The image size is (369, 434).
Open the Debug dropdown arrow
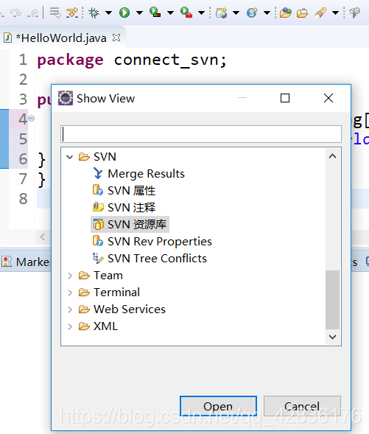(x=109, y=13)
